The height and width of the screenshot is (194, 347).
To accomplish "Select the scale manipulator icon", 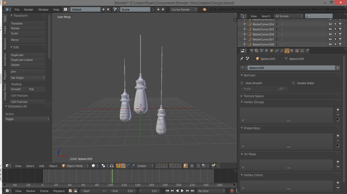I will [x=133, y=166].
